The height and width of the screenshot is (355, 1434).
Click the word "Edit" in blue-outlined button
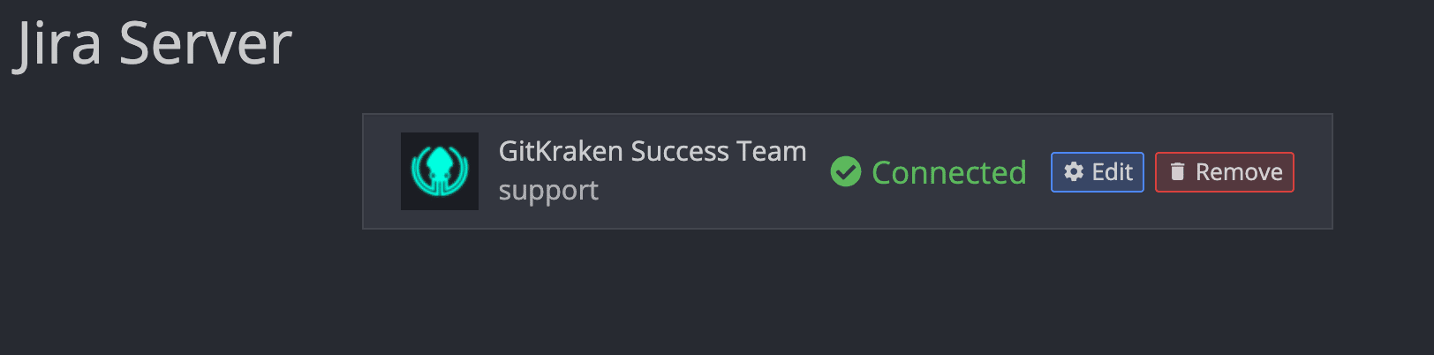coord(1112,172)
